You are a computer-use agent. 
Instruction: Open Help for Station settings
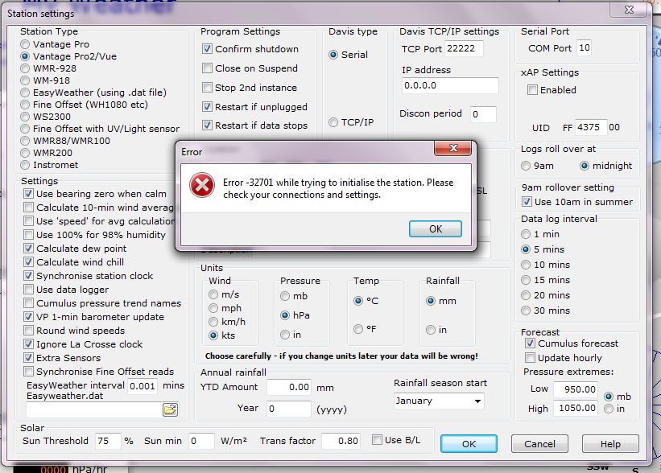(x=609, y=444)
